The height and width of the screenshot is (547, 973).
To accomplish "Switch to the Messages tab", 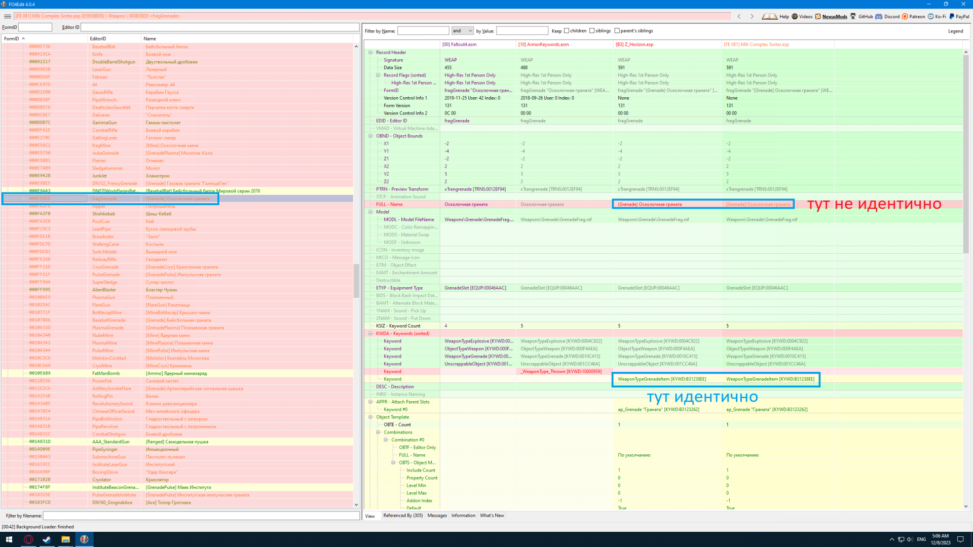I will coord(437,516).
